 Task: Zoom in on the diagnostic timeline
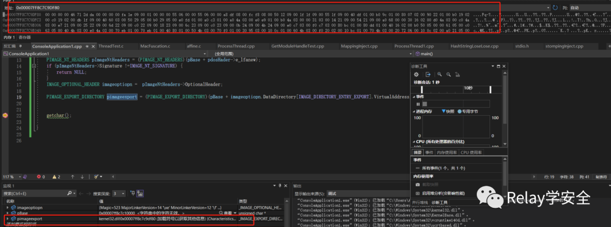[x=440, y=74]
